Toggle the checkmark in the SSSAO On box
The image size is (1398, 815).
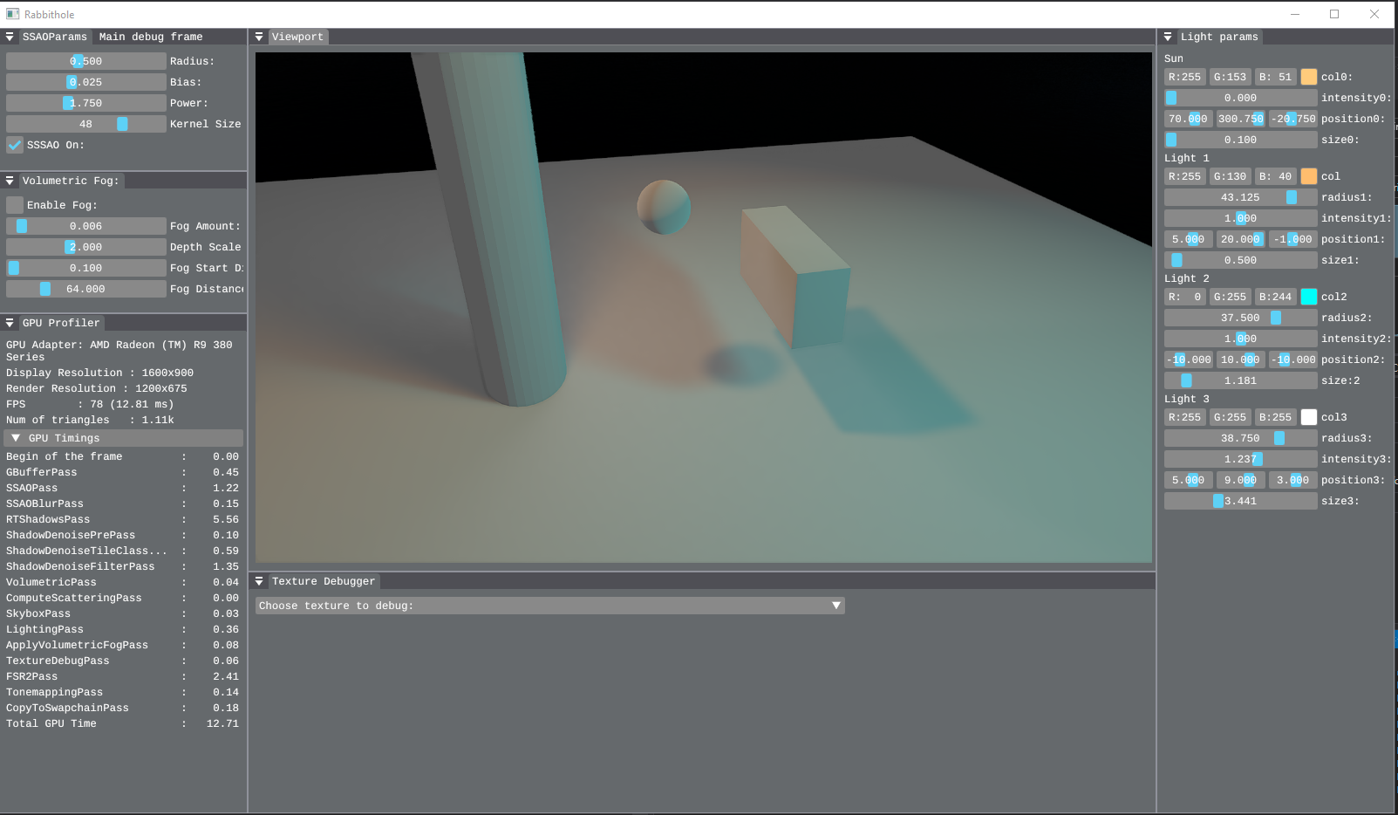(x=14, y=145)
